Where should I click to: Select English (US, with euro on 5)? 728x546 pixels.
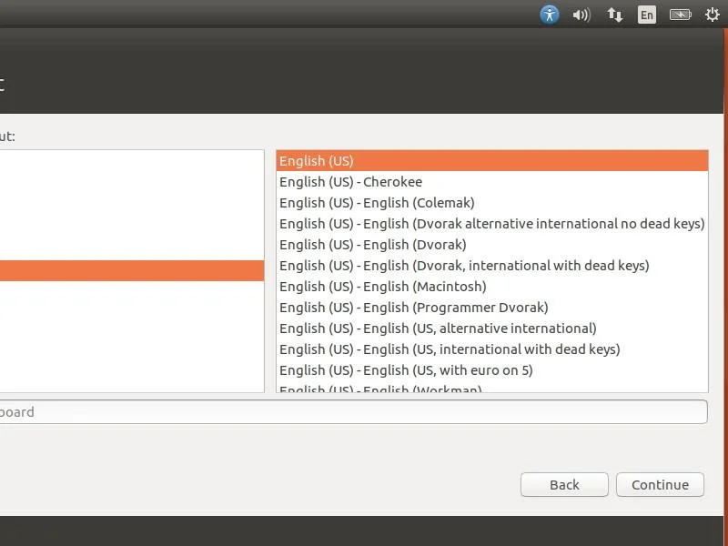492,369
